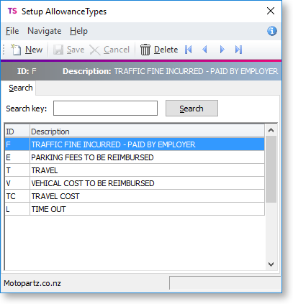Focus the Search key input field
The image size is (293, 304).
coord(105,109)
